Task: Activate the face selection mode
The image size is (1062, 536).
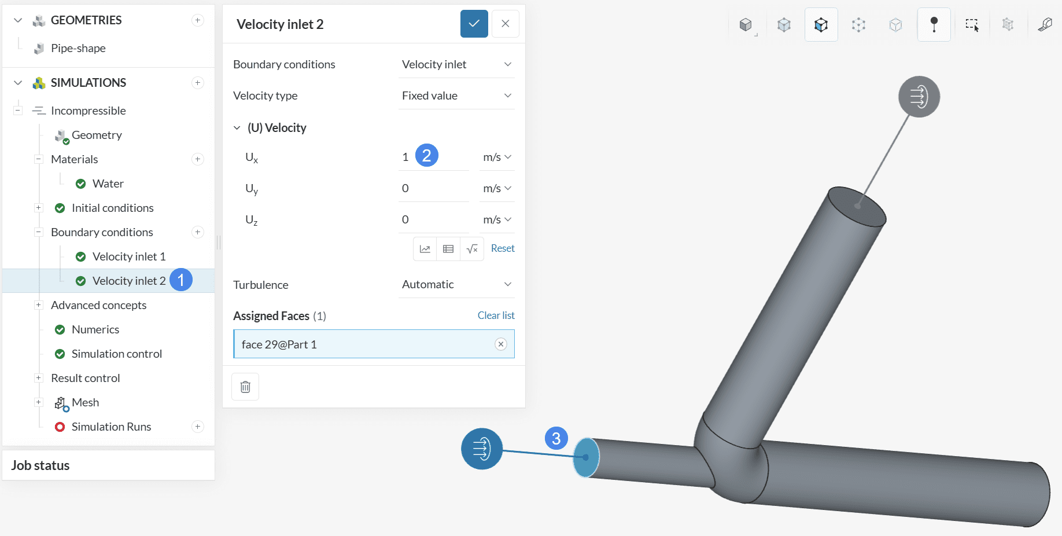Action: pyautogui.click(x=821, y=25)
